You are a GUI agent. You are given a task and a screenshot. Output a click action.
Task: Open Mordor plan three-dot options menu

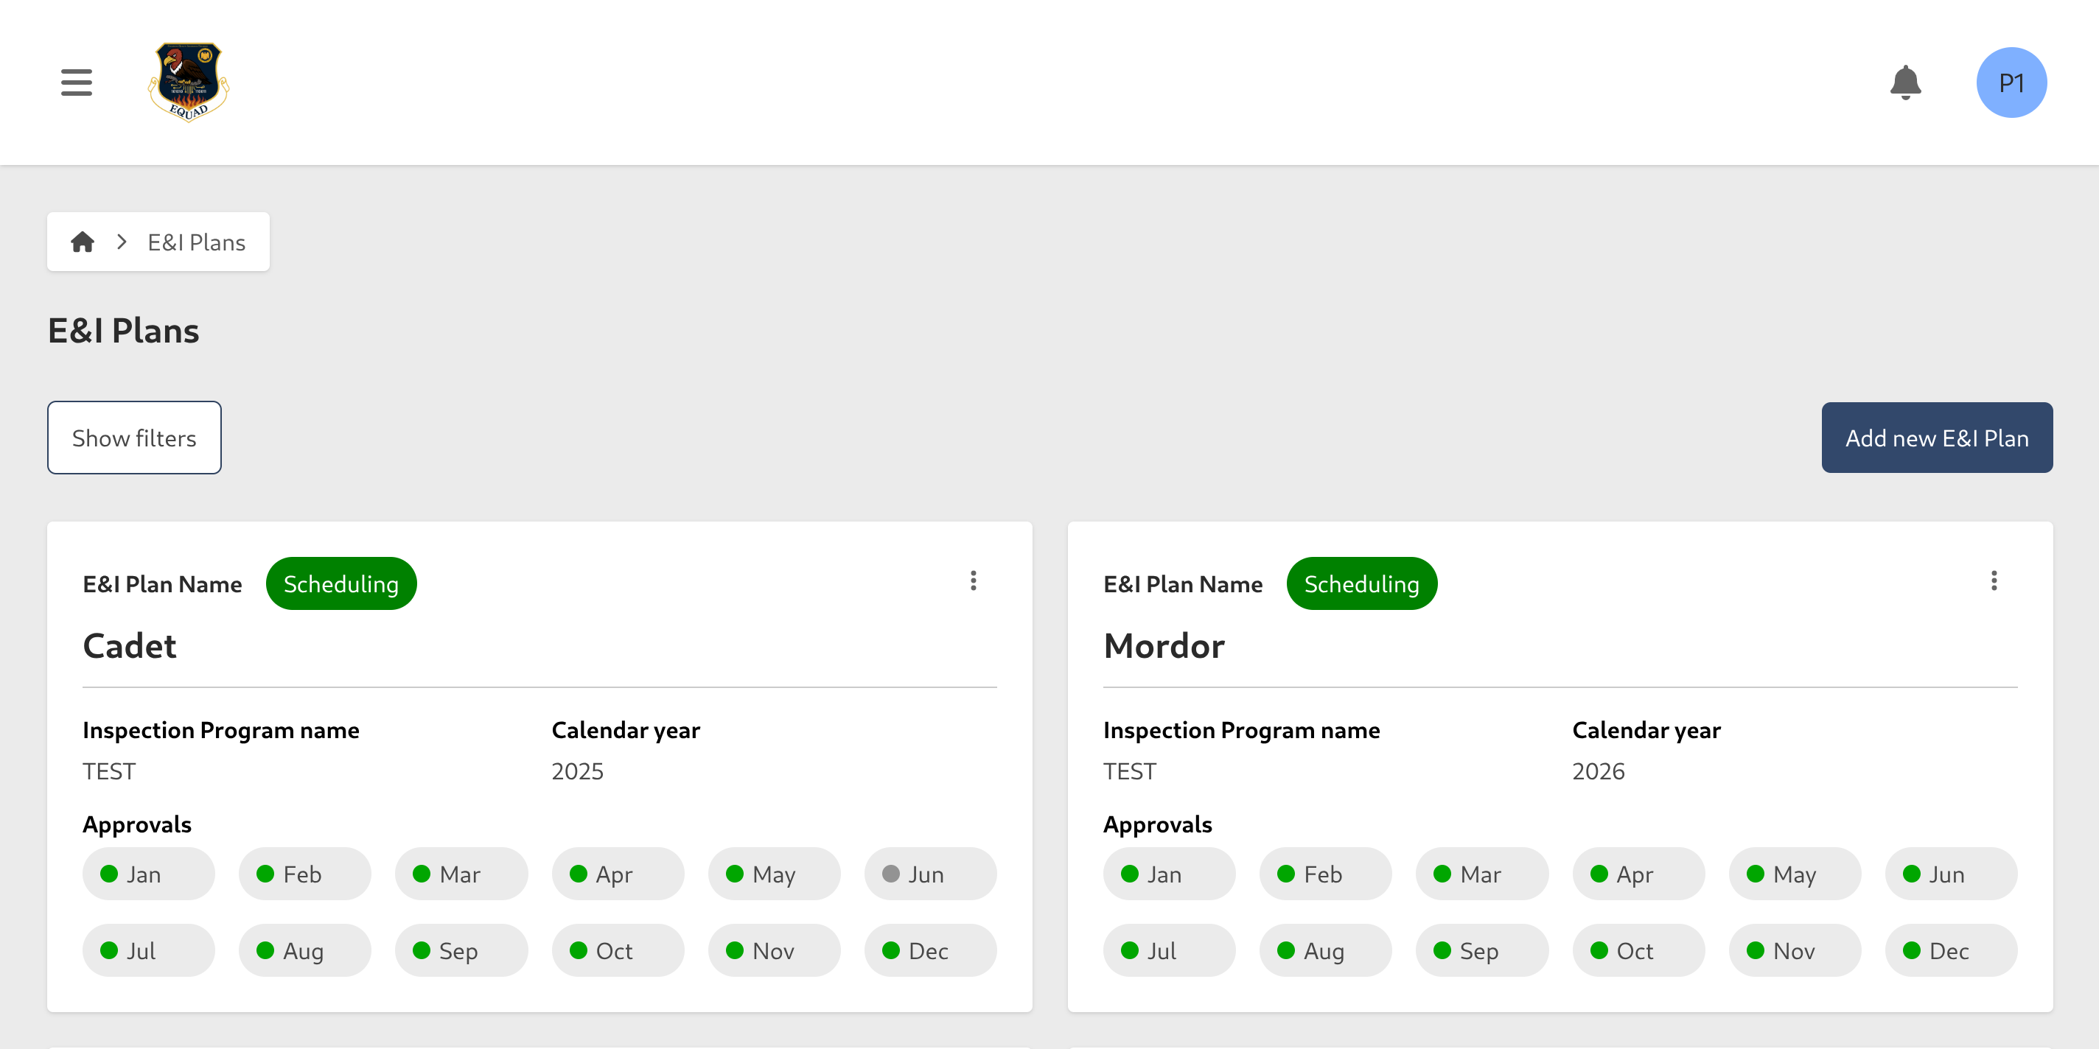point(1994,580)
